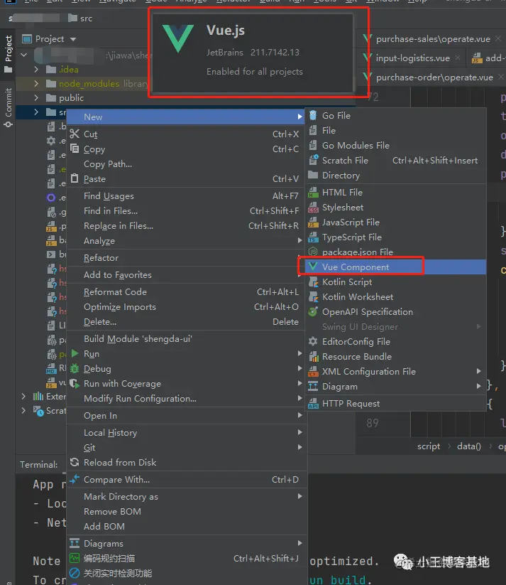
Task: Expand the Analyze submenu
Action: [x=187, y=241]
